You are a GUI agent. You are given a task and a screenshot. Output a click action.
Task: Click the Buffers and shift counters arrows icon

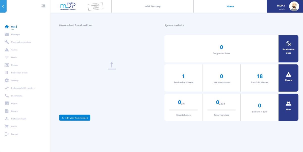(7, 88)
